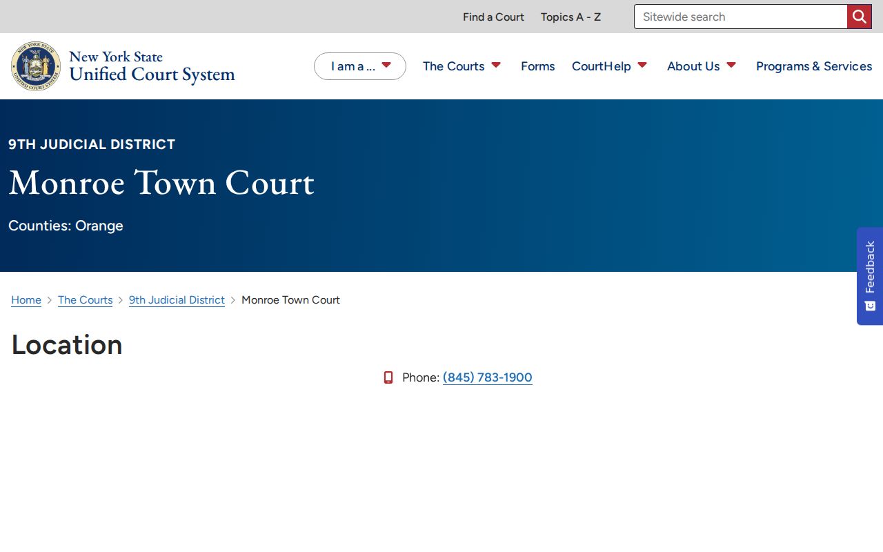883x552 pixels.
Task: Open The Courts breadcrumb link
Action: [86, 300]
